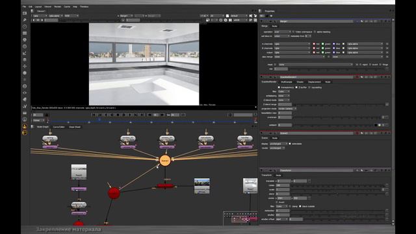Image resolution: width=416 pixels, height=234 pixels.
Task: Click the frame lock icon beside frame field
Action: coord(47,115)
